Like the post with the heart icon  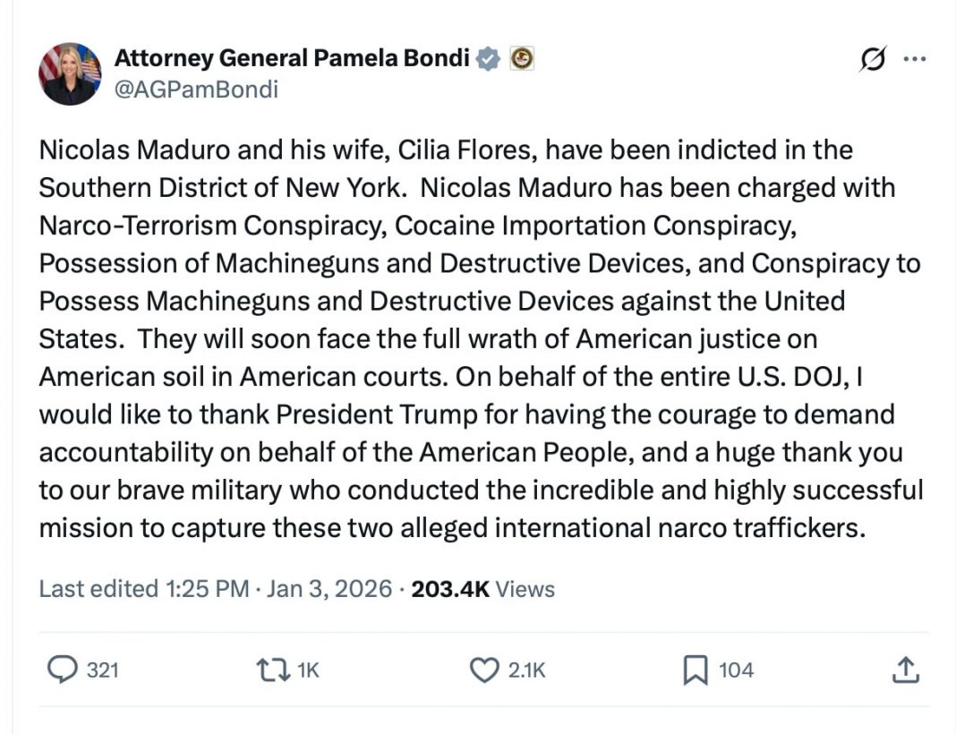484,670
